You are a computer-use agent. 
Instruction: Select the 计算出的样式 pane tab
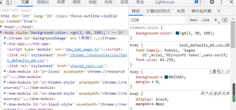[158, 11]
